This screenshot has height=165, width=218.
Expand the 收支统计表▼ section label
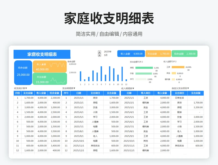[x=21, y=88]
